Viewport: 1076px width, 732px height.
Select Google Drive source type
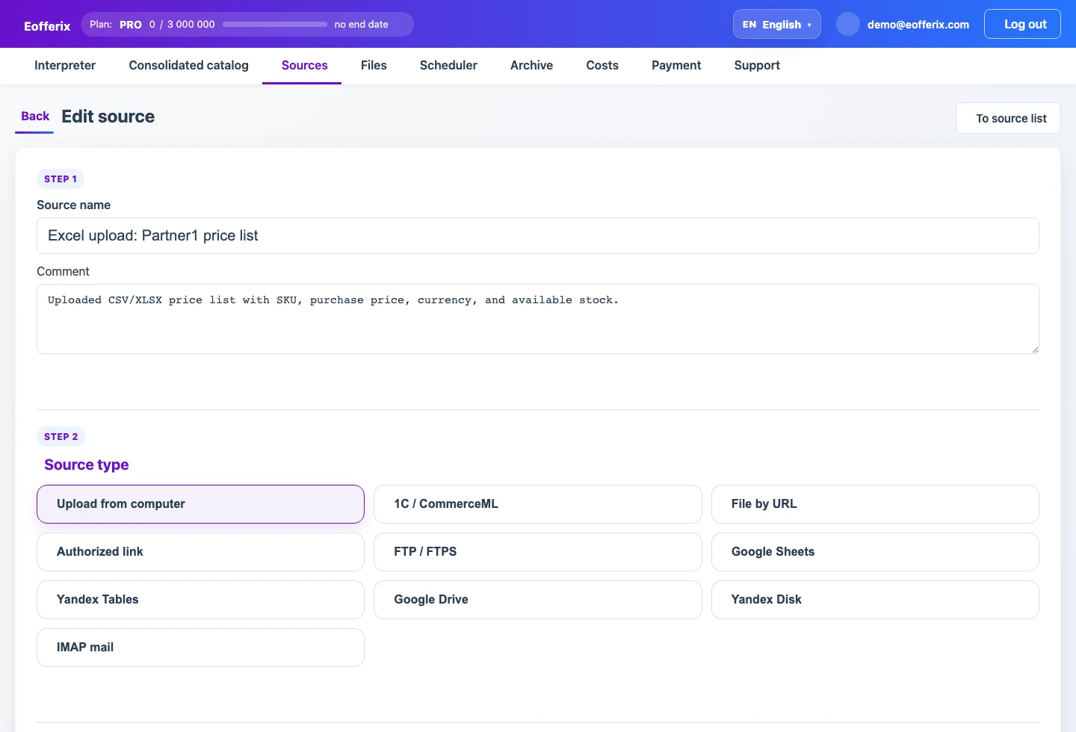coord(538,600)
